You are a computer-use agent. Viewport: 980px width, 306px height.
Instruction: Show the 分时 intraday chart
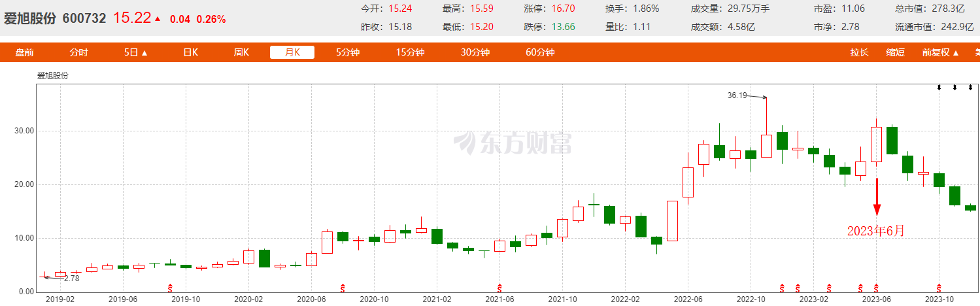(x=78, y=53)
